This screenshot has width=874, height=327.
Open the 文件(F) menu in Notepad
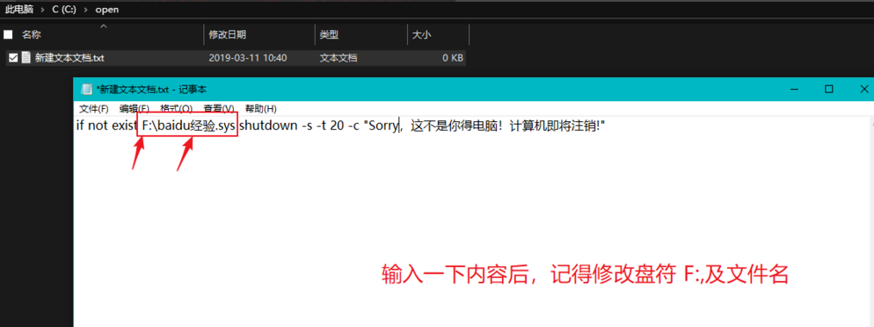point(93,109)
